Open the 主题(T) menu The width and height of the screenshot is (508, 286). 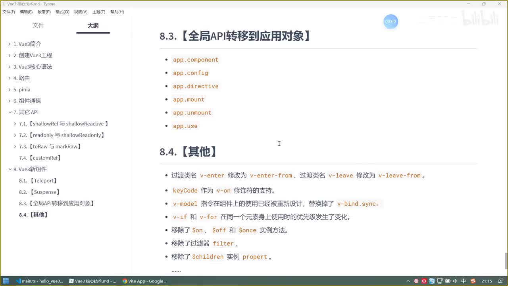coord(99,12)
